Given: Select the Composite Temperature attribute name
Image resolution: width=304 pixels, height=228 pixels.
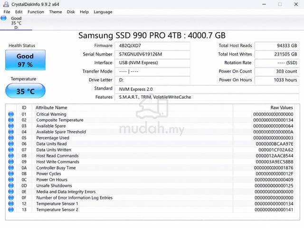Looking at the screenshot, I should point(60,120).
